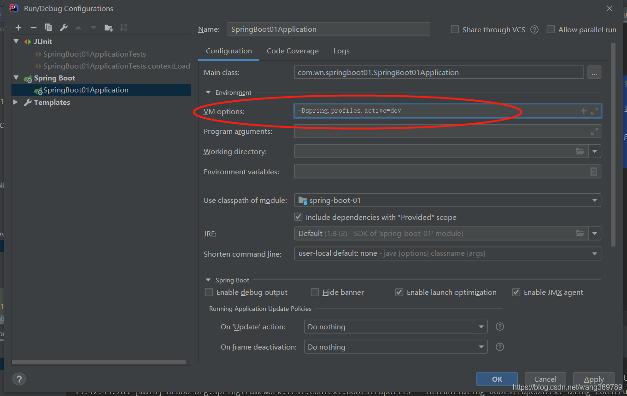The image size is (627, 396).
Task: Collapse the JUnit tree node
Action: tap(16, 41)
